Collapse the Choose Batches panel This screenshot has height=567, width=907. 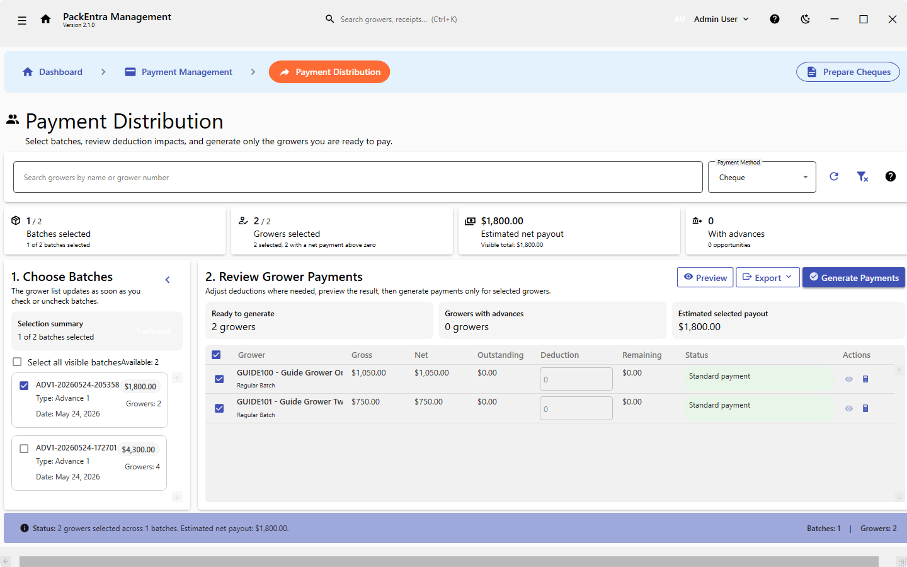pyautogui.click(x=168, y=280)
